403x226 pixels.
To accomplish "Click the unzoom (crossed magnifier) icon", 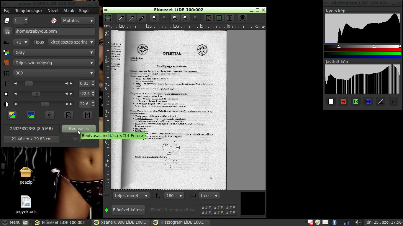I will pyautogui.click(x=154, y=18).
